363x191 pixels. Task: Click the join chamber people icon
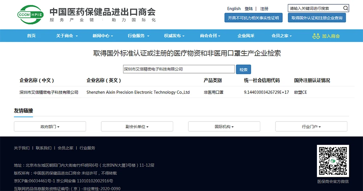coord(316,36)
